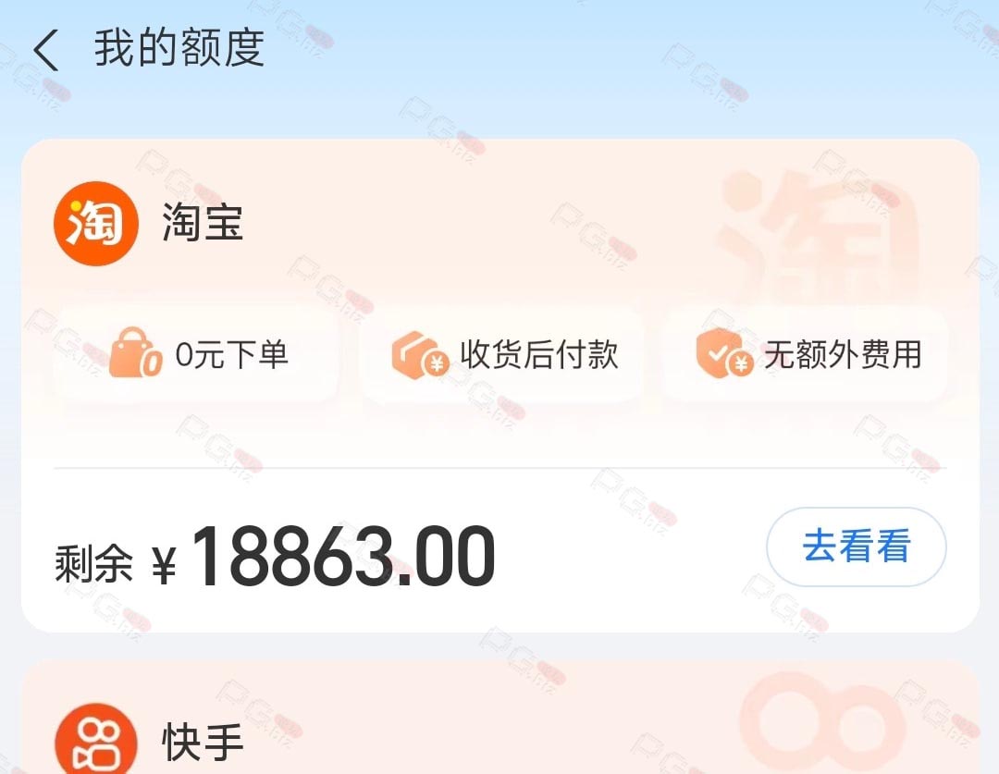Screen dimensions: 999x774
Task: Click the 去看看 button
Action: click(857, 547)
